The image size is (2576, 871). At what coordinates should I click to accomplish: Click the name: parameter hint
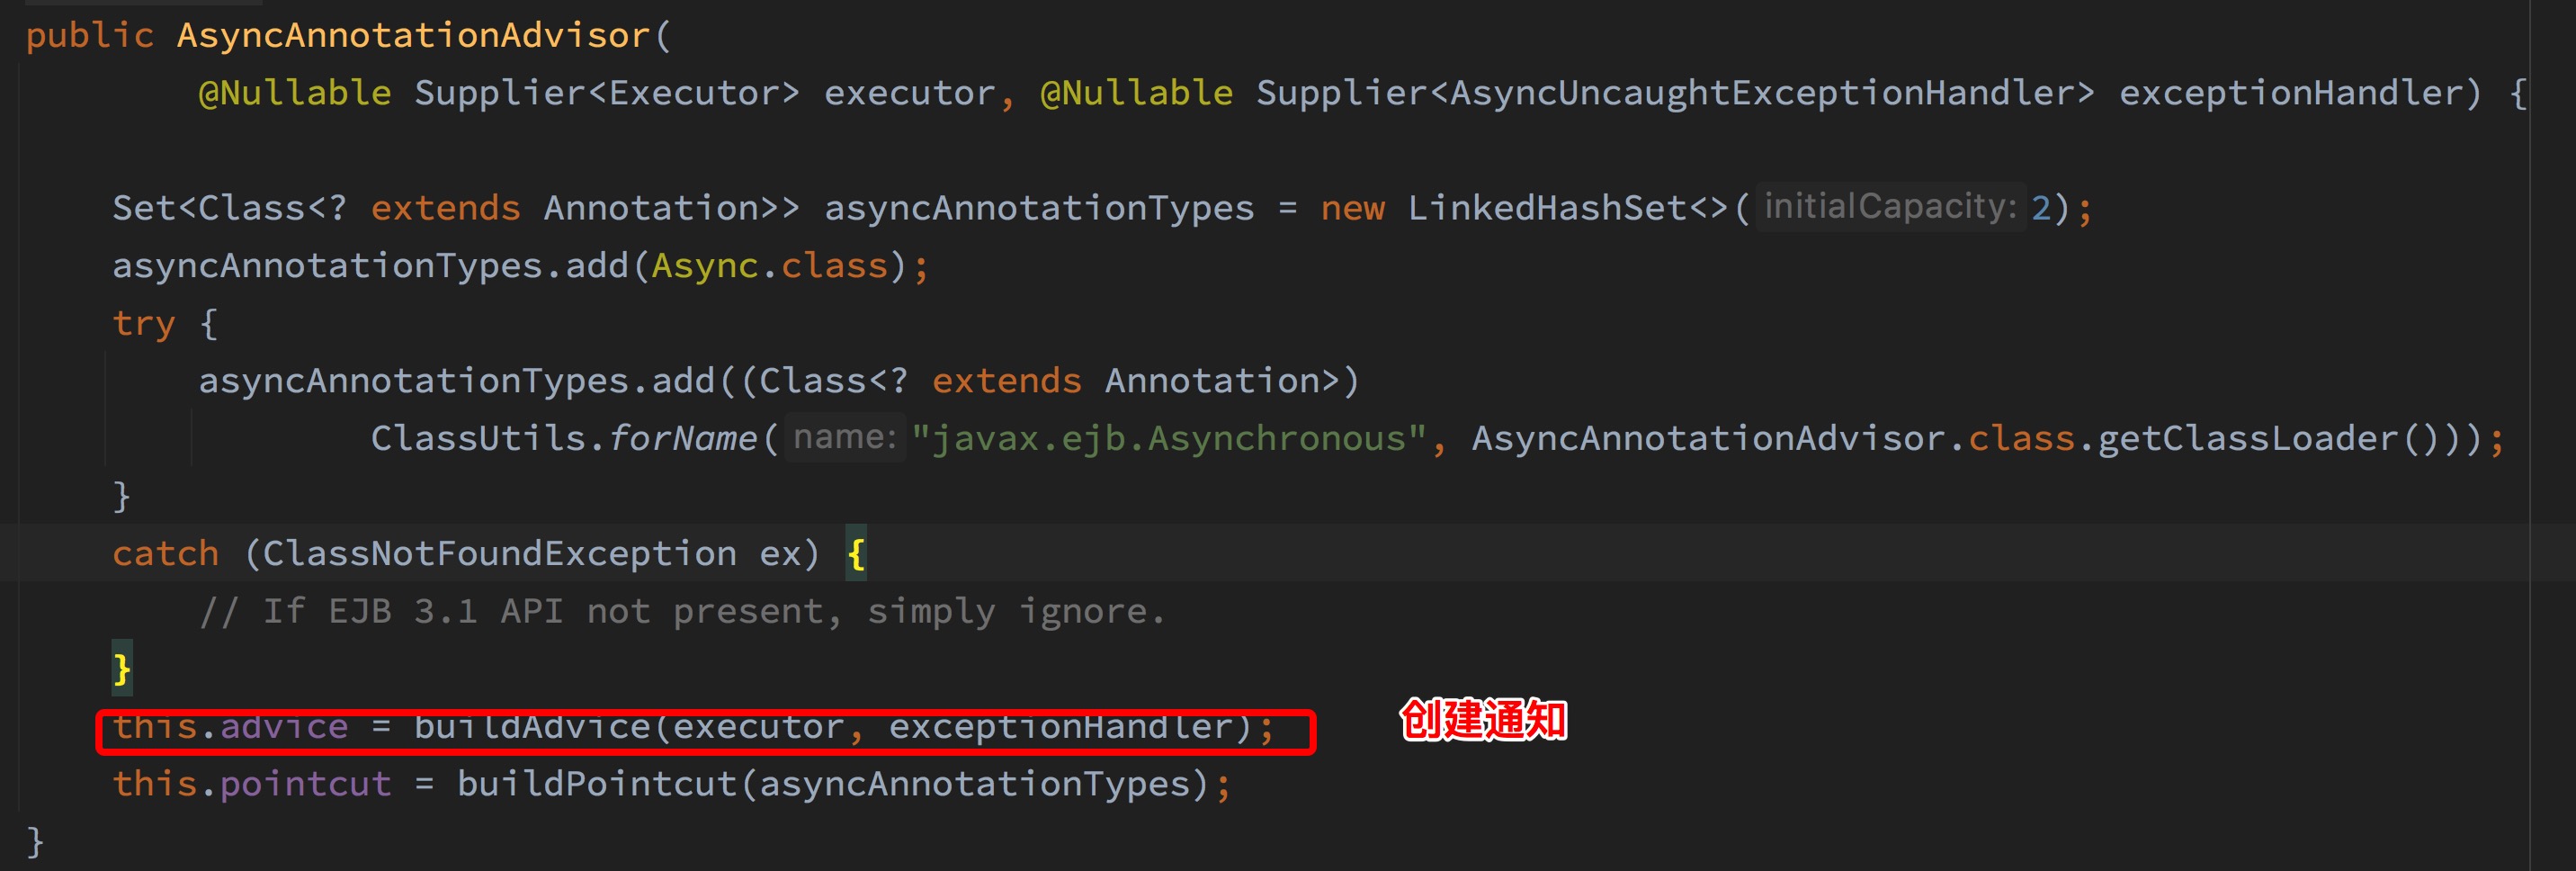coord(844,437)
